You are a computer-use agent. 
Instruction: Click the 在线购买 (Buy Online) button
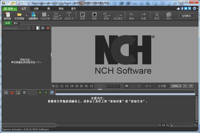186,16
